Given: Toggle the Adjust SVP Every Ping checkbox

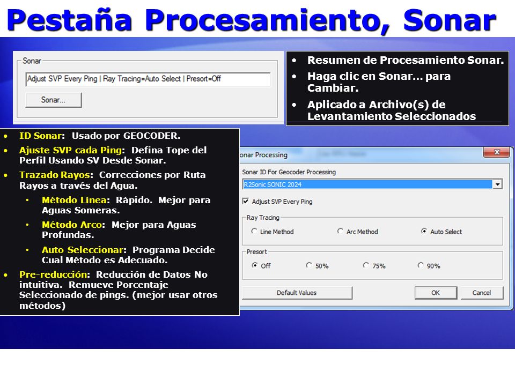Looking at the screenshot, I should coord(246,201).
